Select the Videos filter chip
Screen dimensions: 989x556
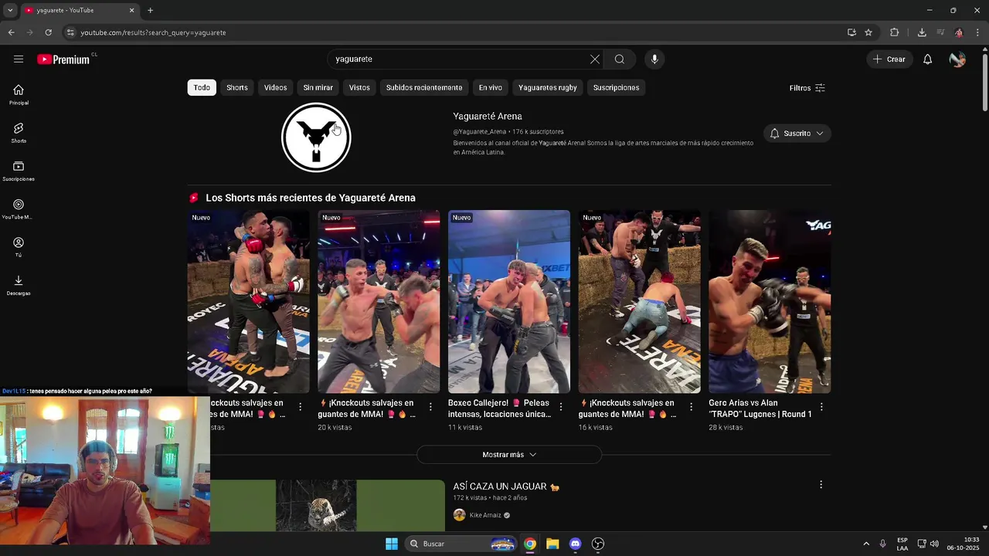coord(275,87)
